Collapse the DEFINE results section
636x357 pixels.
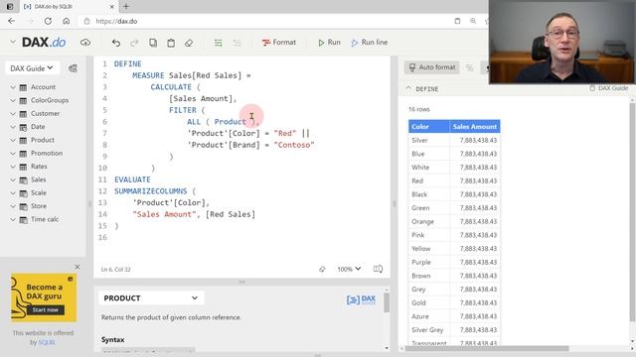[x=408, y=88]
